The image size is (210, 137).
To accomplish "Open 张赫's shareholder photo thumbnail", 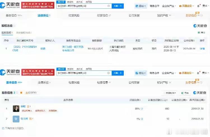I will [16, 109].
